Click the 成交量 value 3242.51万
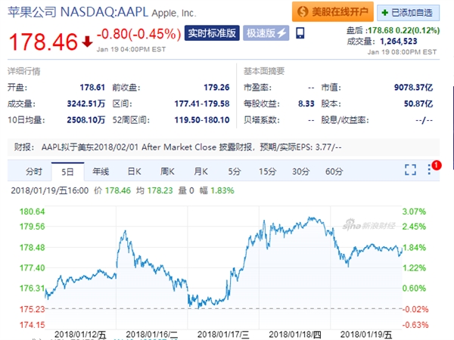The image size is (454, 340). pyautogui.click(x=86, y=104)
